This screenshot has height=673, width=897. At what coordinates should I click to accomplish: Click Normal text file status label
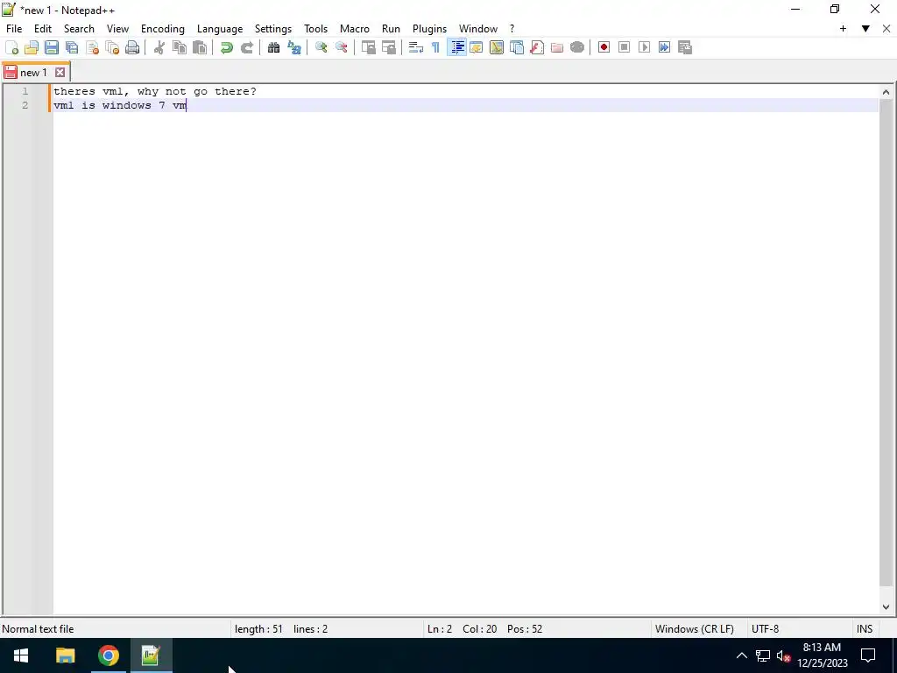pyautogui.click(x=38, y=629)
